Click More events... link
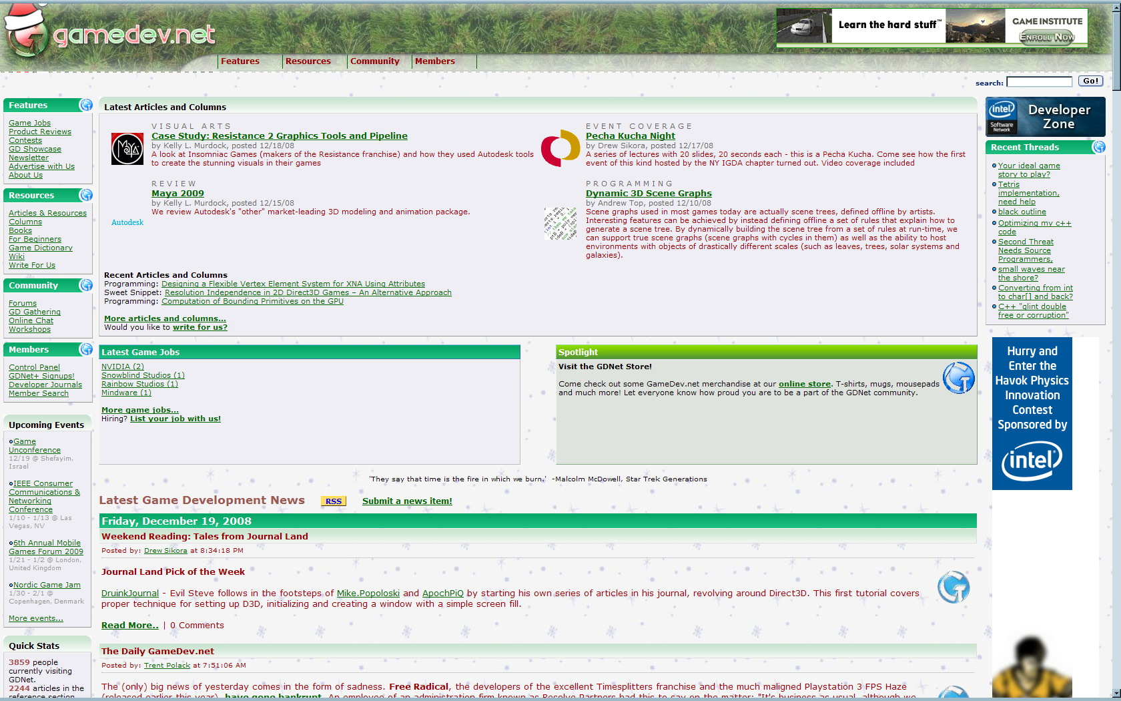The width and height of the screenshot is (1121, 701). tap(36, 618)
